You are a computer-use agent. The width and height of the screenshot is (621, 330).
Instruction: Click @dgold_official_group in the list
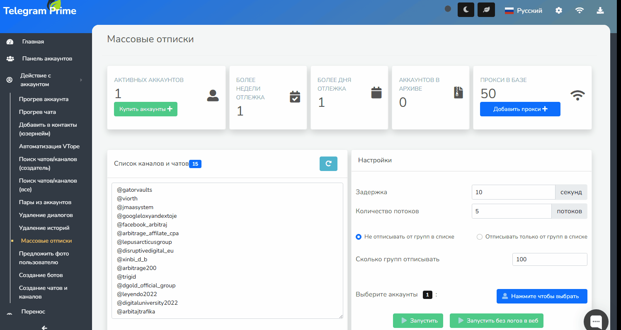pos(146,285)
